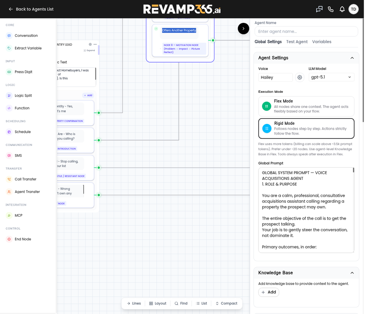The image size is (365, 314).
Task: Open the Hailey voice selector
Action: point(275,77)
